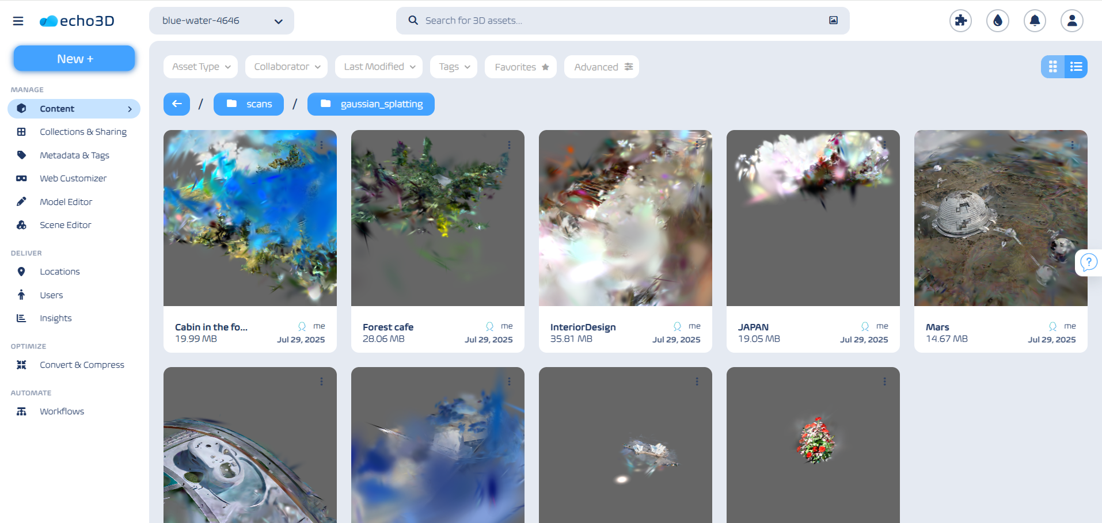
Task: Open image search in the search bar
Action: [x=833, y=20]
